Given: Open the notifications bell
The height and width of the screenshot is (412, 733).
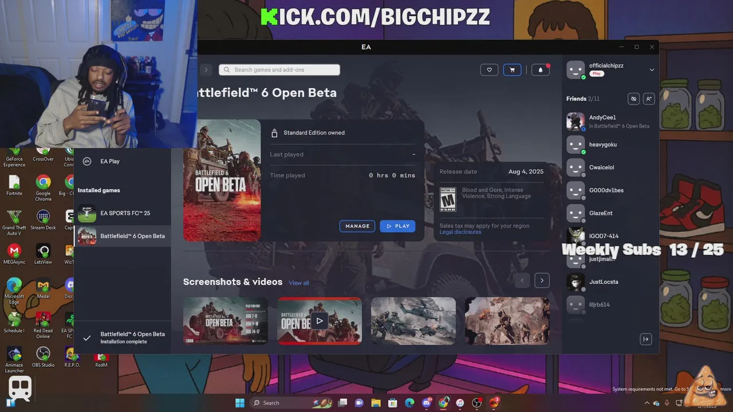Looking at the screenshot, I should (540, 70).
